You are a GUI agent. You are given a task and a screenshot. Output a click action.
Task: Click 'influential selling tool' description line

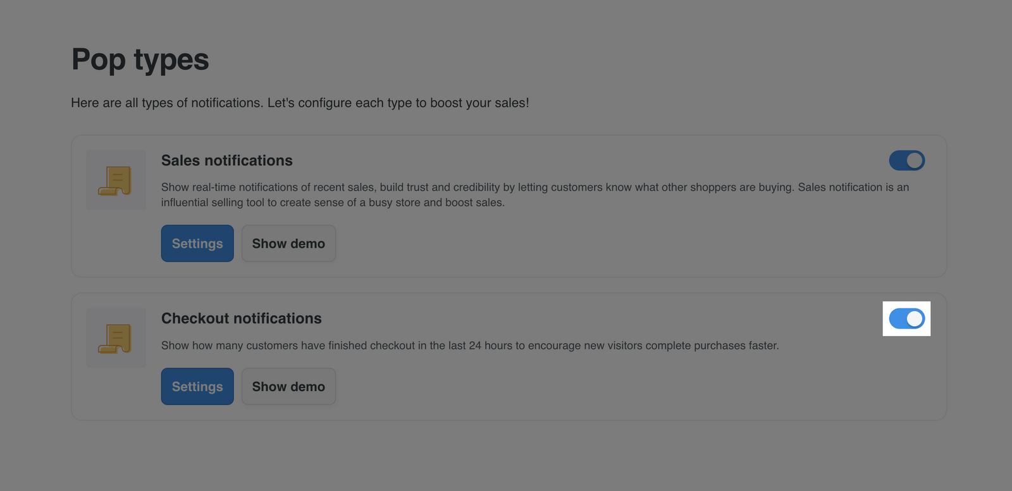pyautogui.click(x=333, y=202)
